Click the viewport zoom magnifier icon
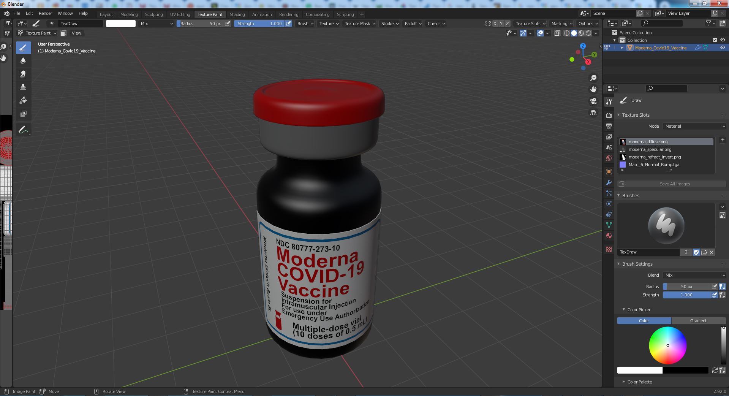729x396 pixels. (x=593, y=78)
